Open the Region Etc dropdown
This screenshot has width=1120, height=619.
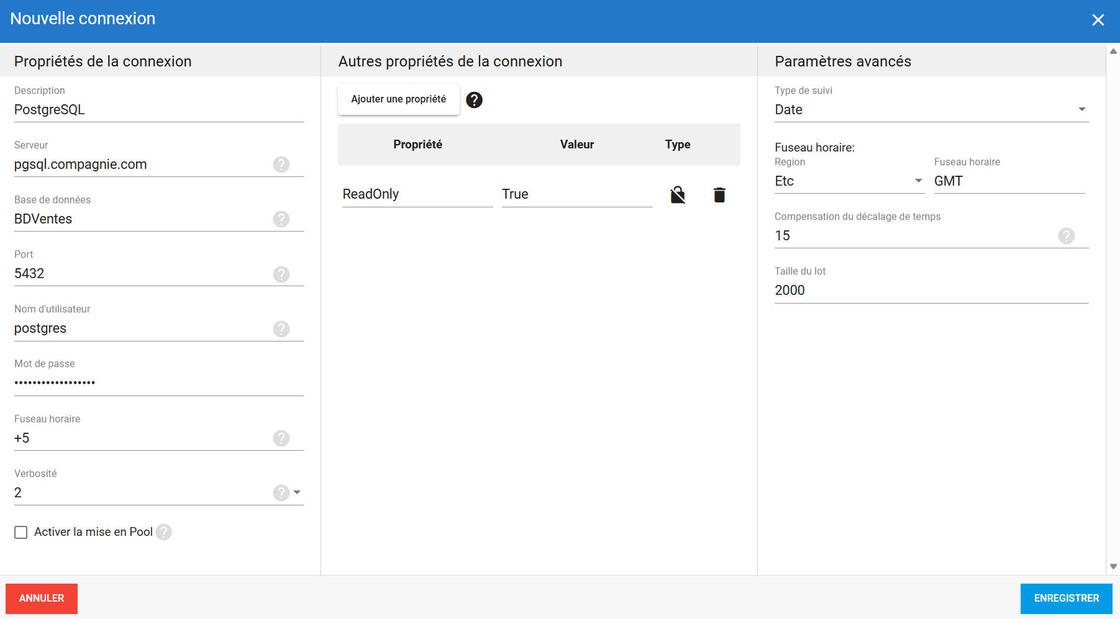pyautogui.click(x=850, y=181)
